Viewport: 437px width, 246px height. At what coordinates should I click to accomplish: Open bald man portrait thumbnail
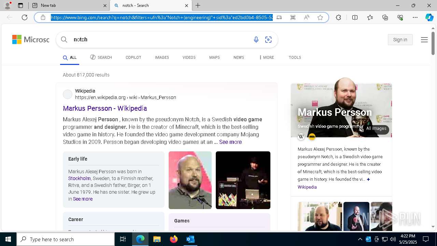pyautogui.click(x=190, y=180)
